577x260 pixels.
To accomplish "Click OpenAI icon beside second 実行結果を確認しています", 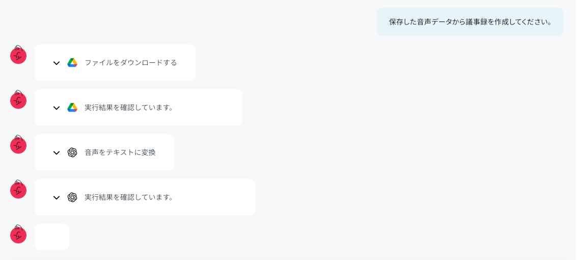I will [72, 197].
